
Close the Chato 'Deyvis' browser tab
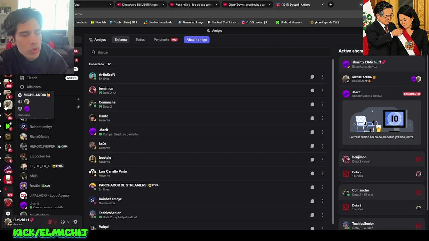pos(269,5)
